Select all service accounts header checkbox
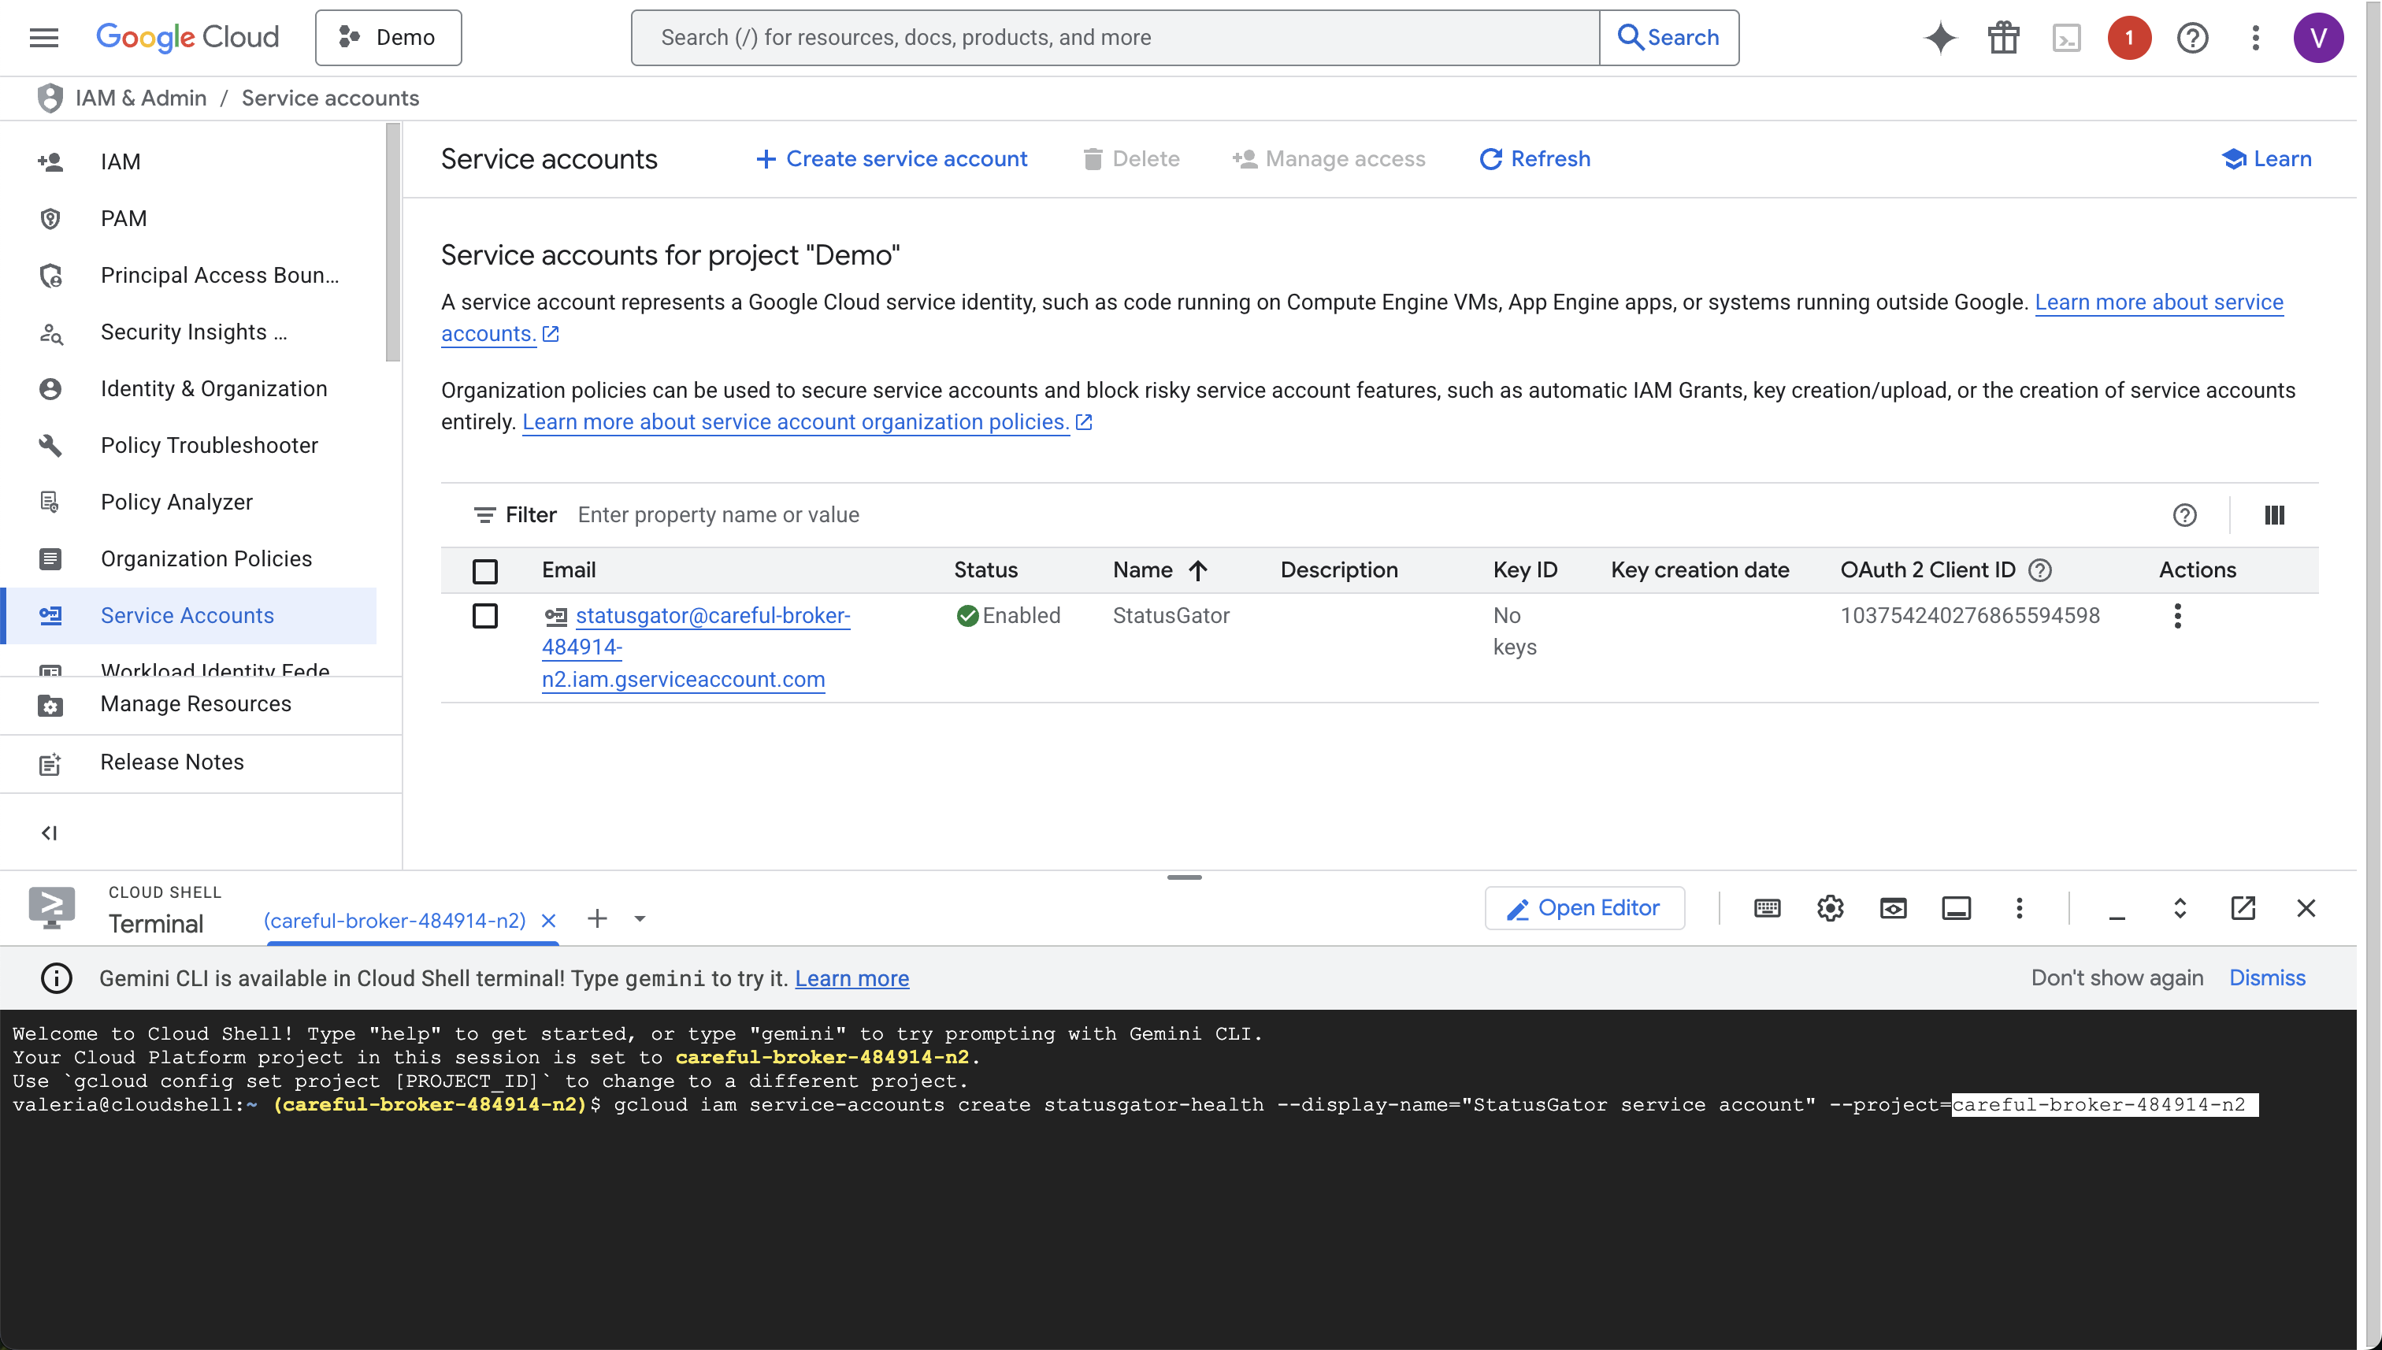This screenshot has width=2382, height=1350. coord(485,571)
